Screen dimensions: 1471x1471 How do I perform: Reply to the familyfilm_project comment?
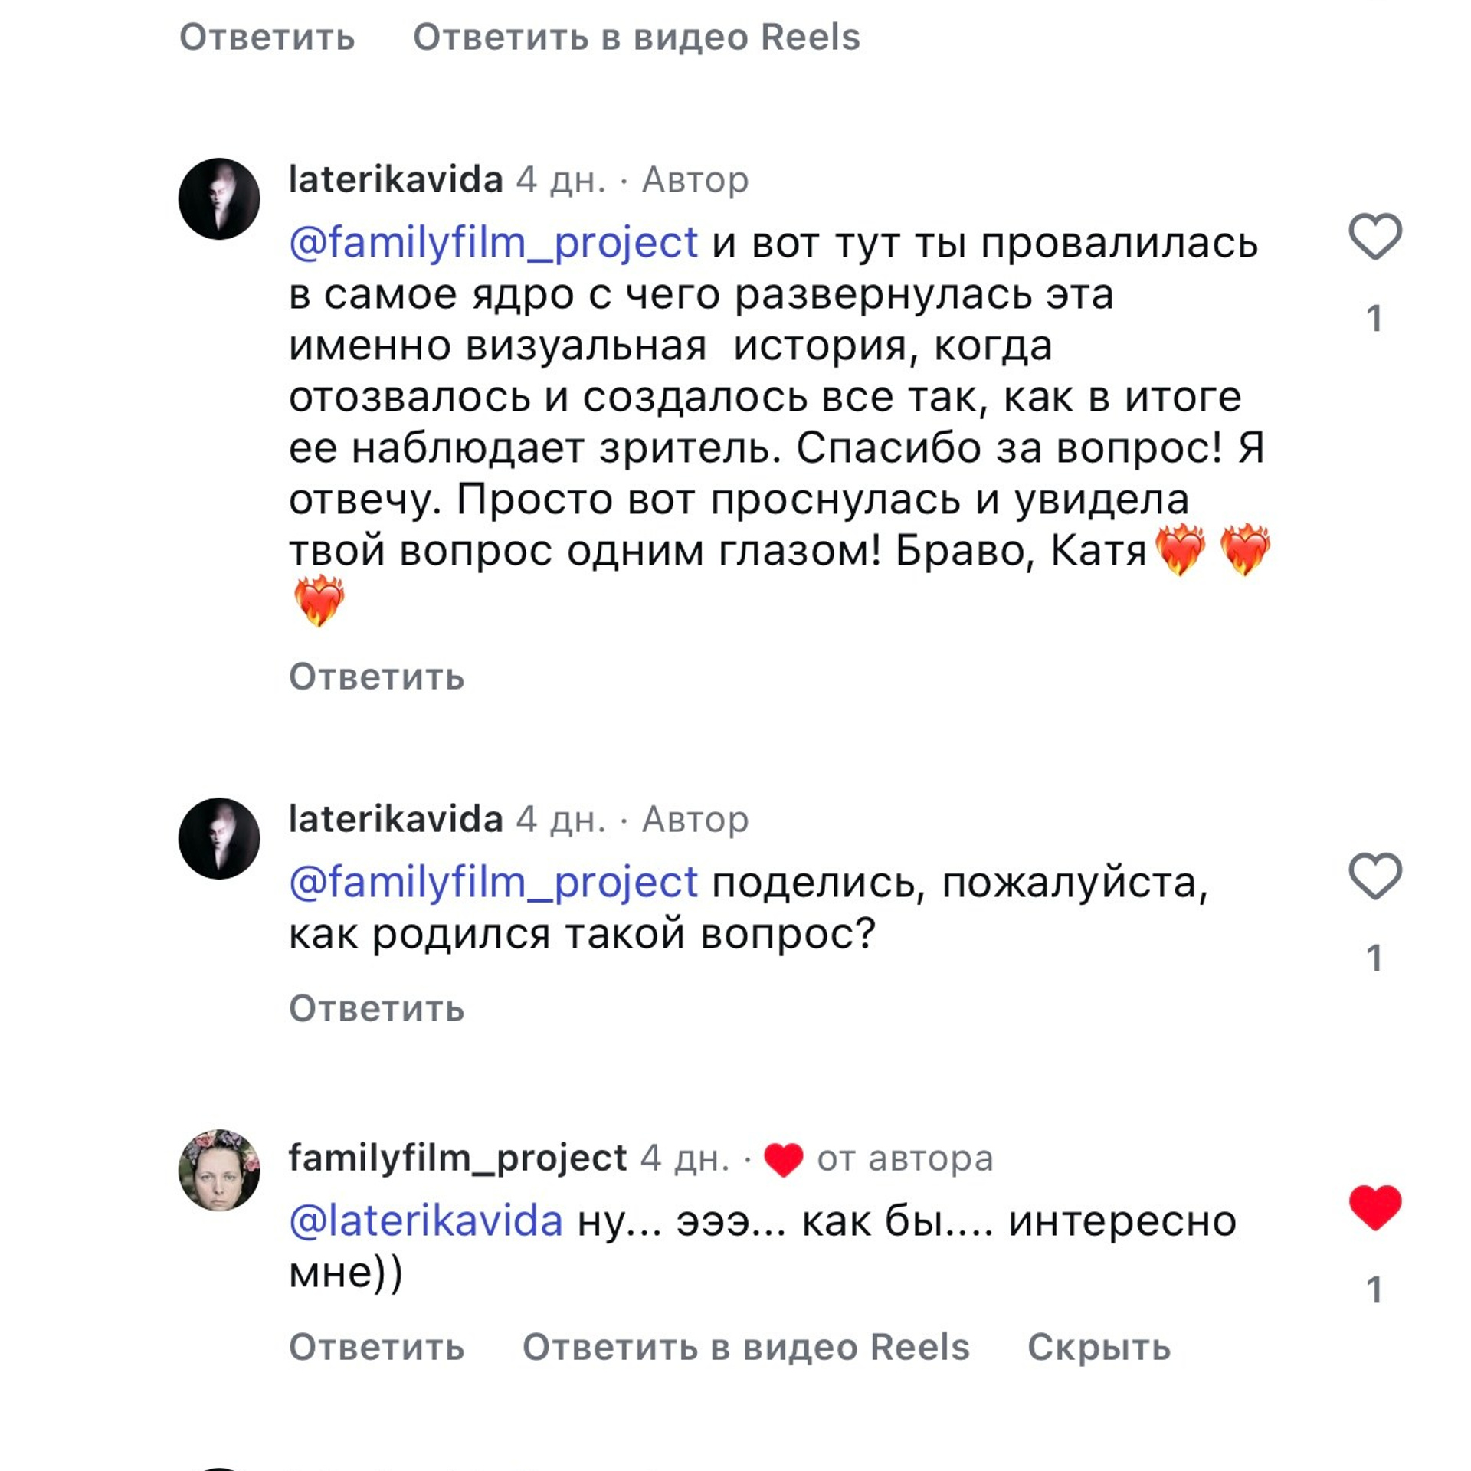click(376, 1347)
